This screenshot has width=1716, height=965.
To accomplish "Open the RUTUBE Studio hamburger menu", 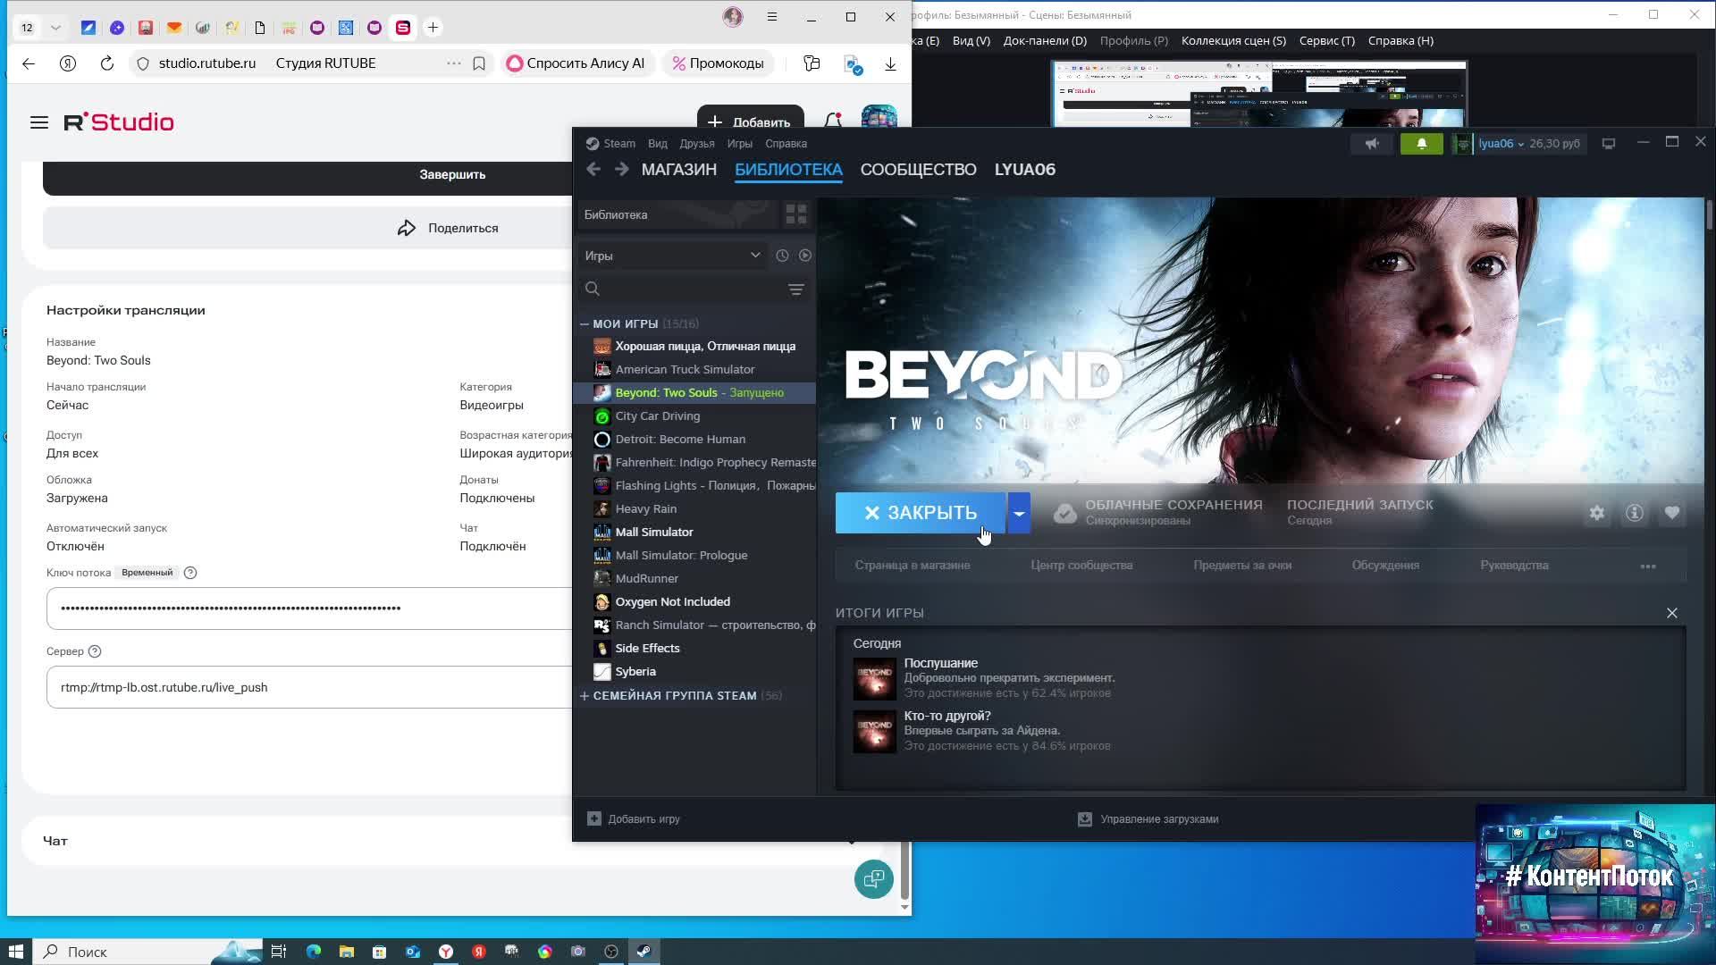I will [39, 122].
